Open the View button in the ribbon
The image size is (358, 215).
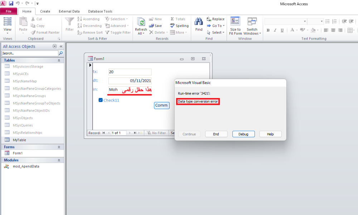[x=7, y=25]
